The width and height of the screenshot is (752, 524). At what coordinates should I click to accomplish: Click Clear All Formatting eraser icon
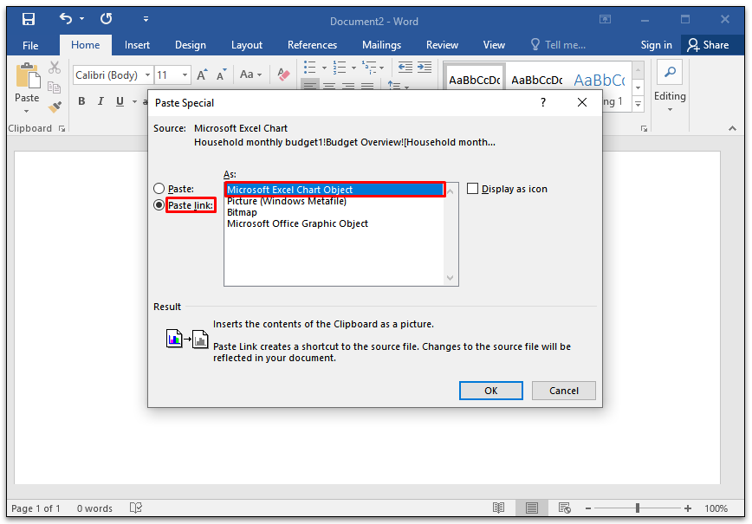283,74
